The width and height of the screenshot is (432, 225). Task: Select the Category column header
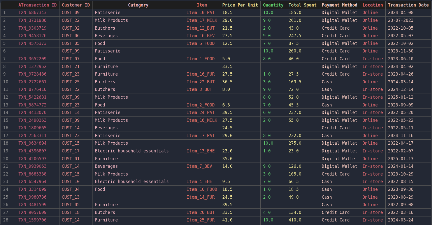(138, 5)
